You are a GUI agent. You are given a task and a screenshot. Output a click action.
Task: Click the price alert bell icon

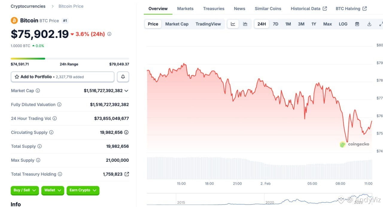click(123, 77)
